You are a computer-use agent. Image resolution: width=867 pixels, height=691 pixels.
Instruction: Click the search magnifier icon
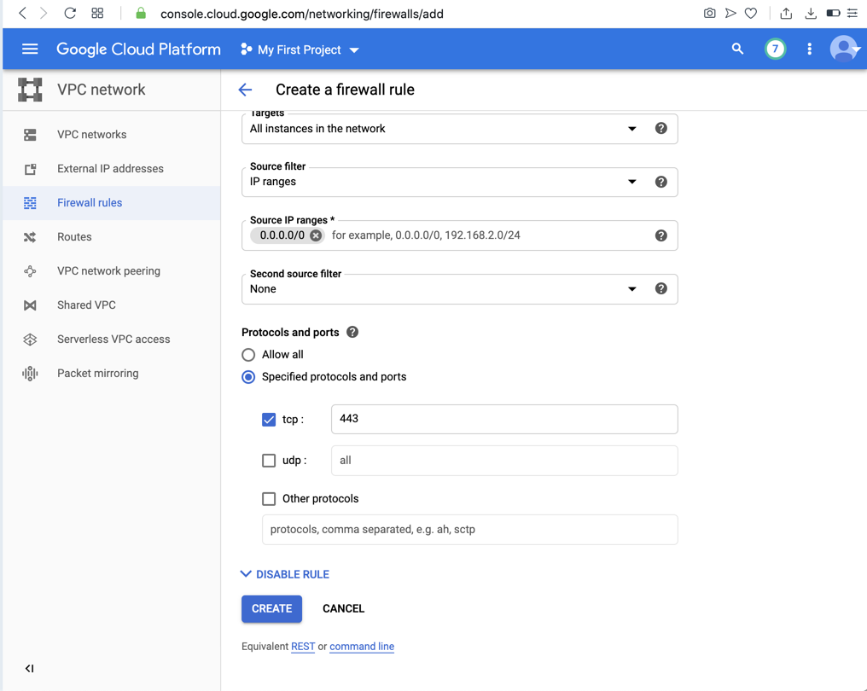737,49
